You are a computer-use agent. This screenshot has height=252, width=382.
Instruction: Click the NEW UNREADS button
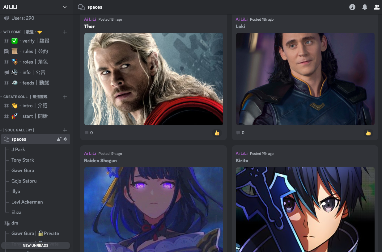36,246
